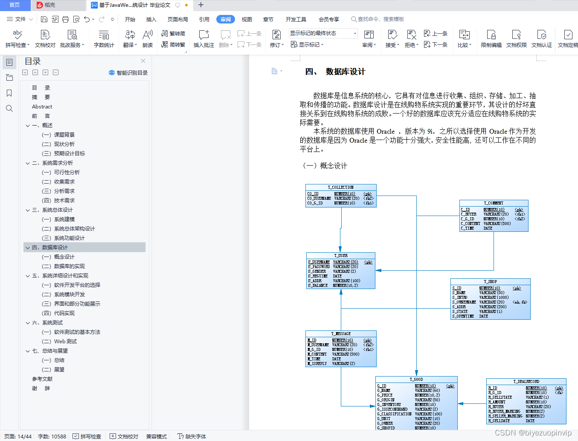Image resolution: width=578 pixels, height=441 pixels.
Task: Click the save icon in quick toolbar
Action: tap(44, 19)
